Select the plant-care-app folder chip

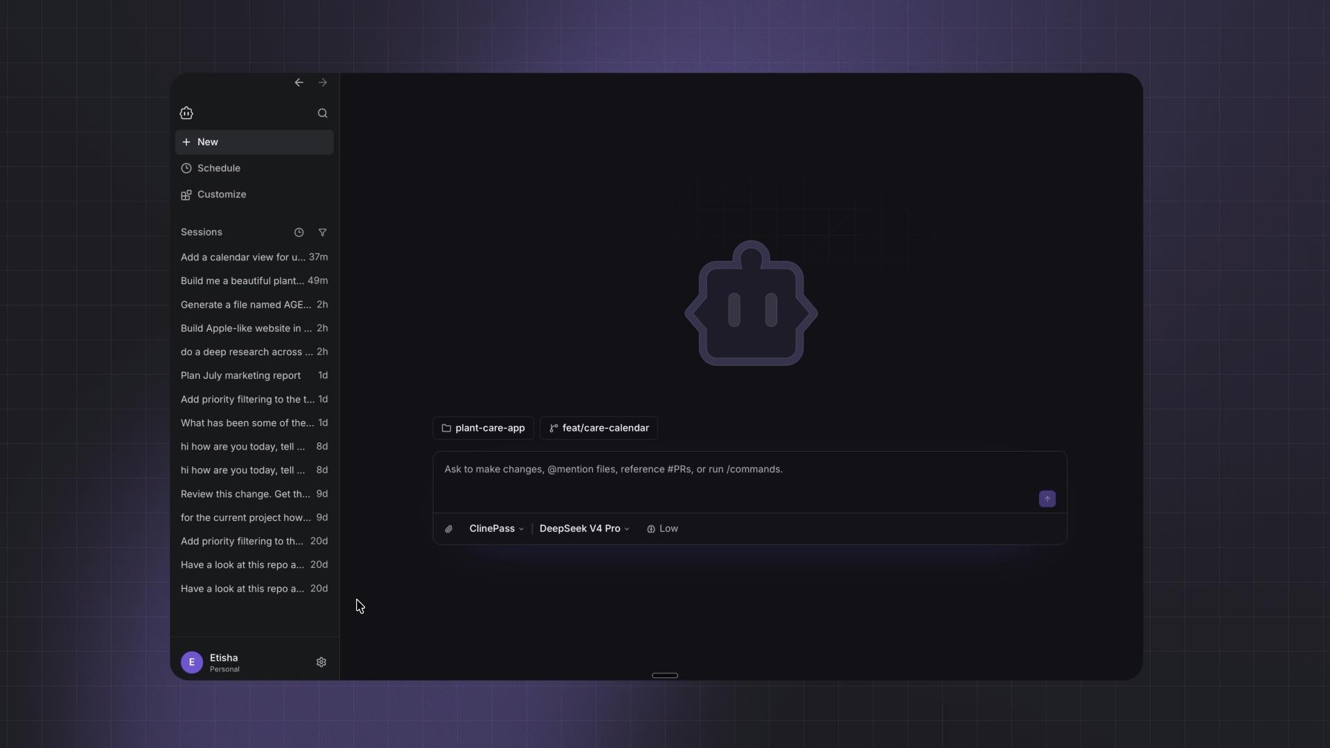coord(484,428)
